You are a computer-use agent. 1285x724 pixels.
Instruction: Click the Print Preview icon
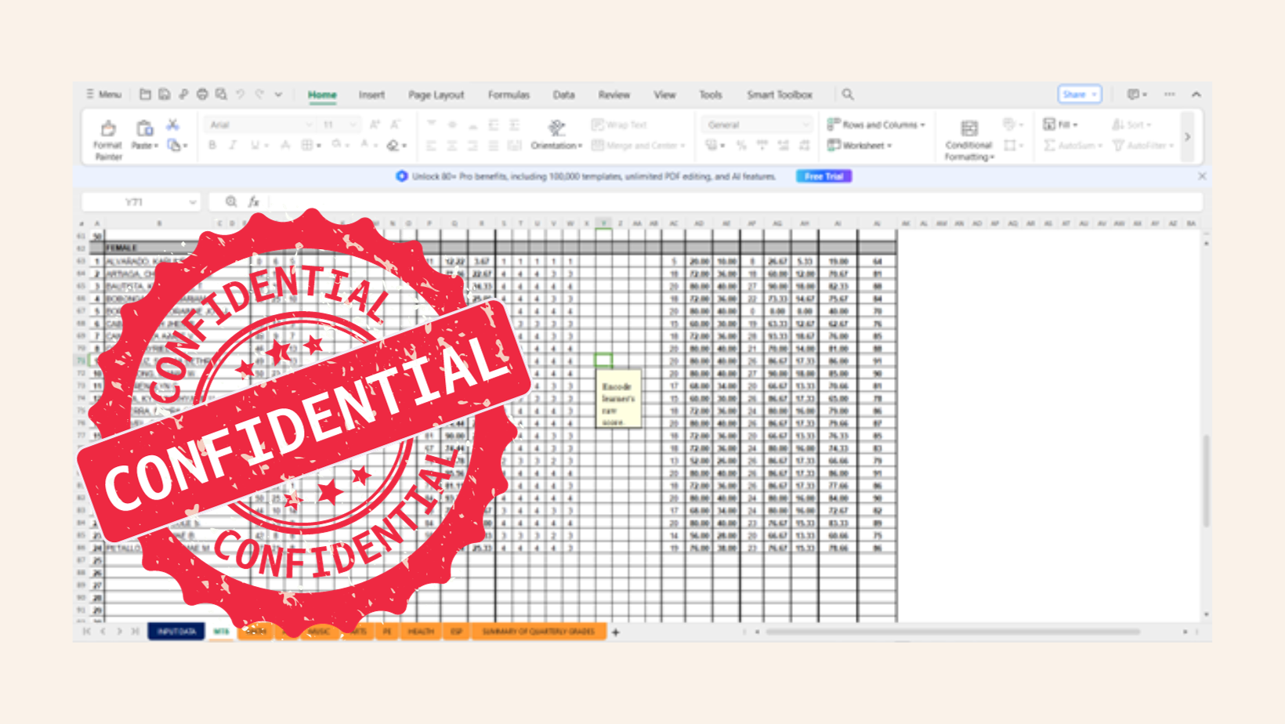(221, 94)
